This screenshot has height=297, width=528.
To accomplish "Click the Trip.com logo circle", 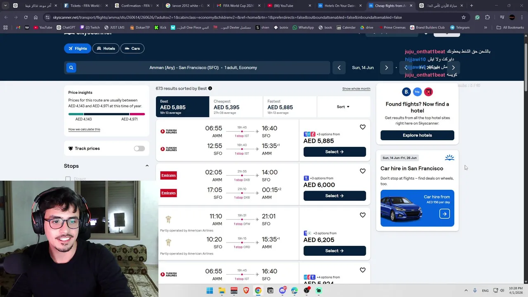I will click(417, 92).
